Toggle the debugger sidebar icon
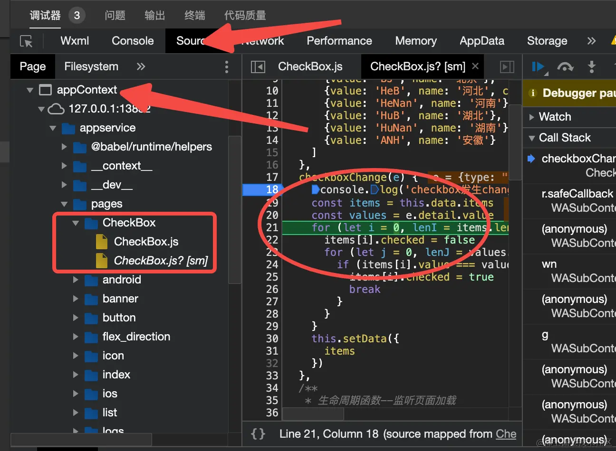 click(508, 67)
